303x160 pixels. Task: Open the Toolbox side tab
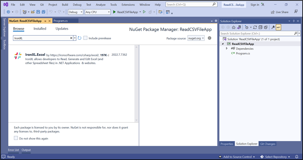coord(4,45)
